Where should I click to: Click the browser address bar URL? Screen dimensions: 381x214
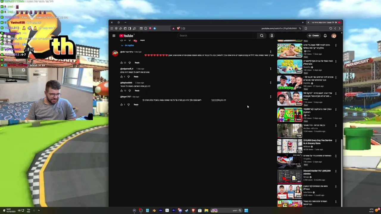point(279,29)
